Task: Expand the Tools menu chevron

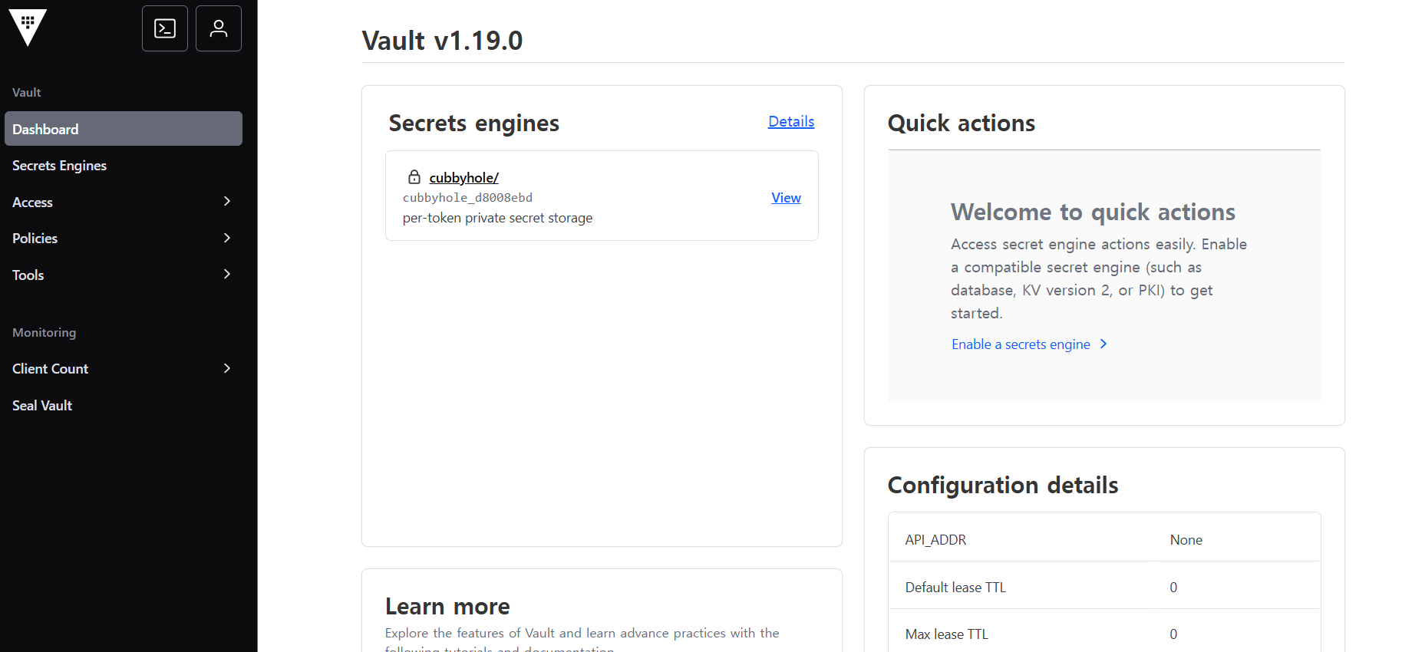Action: click(227, 275)
